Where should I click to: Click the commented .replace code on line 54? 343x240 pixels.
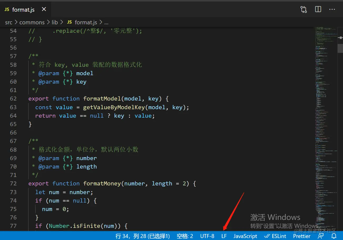pyautogui.click(x=97, y=31)
